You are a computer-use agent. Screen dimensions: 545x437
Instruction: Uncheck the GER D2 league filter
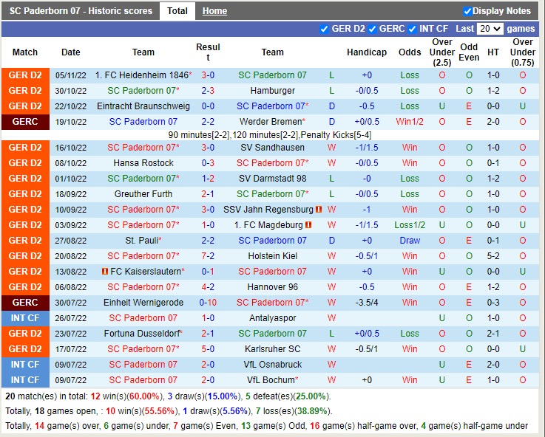click(x=324, y=29)
